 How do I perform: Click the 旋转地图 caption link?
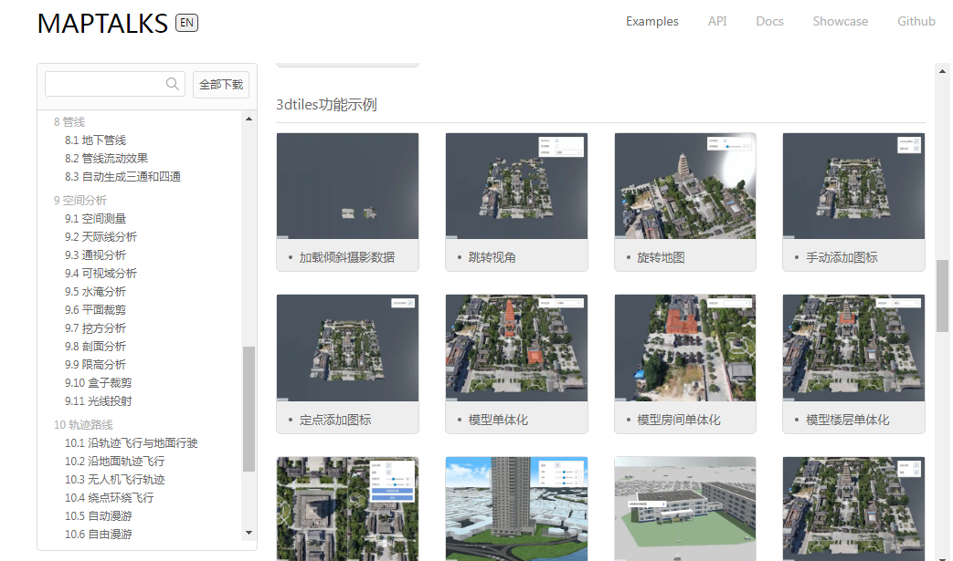(x=661, y=257)
